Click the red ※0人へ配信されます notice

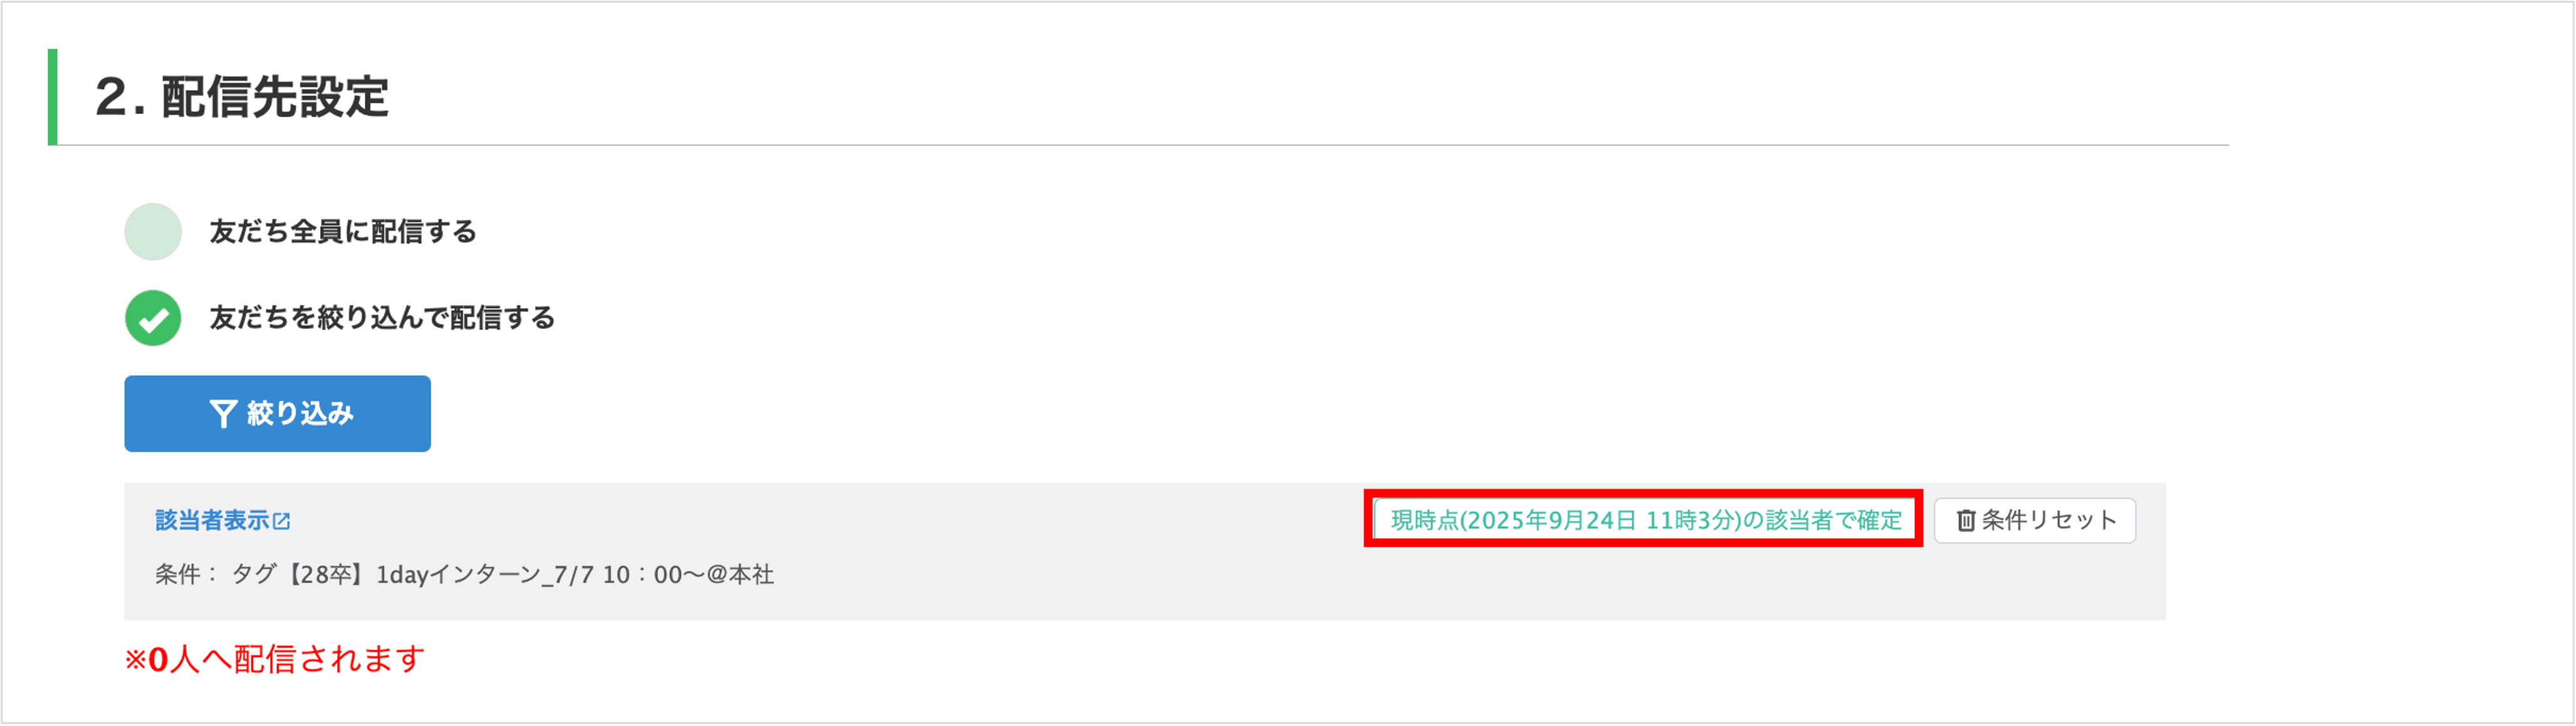pos(275,660)
